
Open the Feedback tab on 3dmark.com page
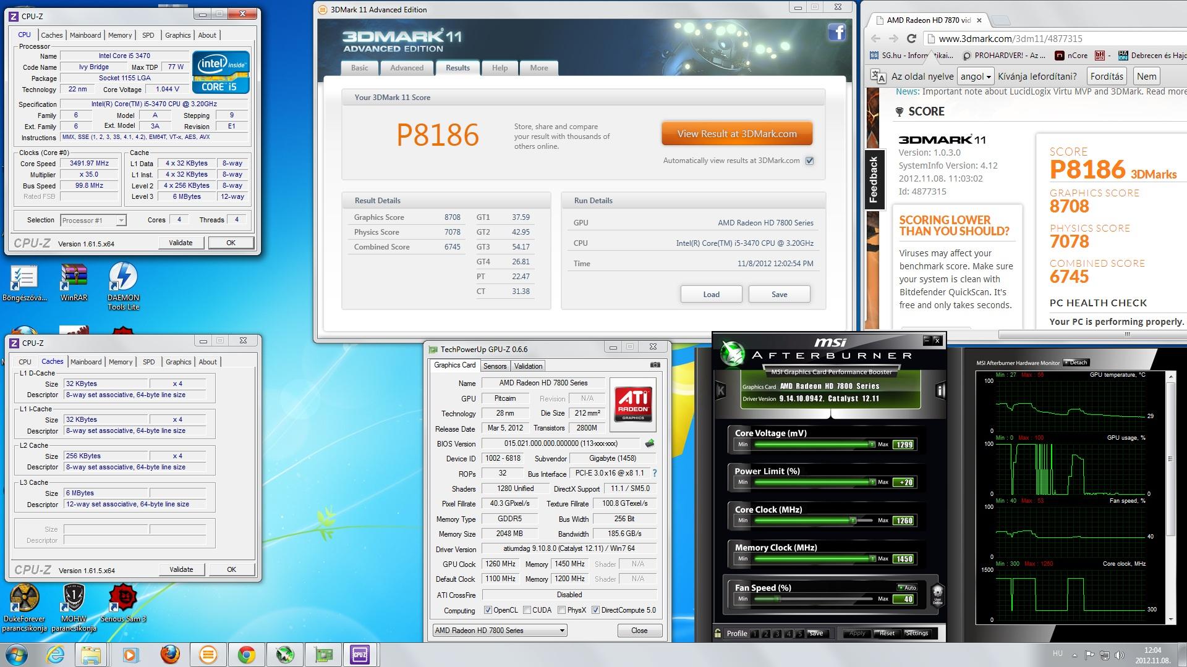874,180
